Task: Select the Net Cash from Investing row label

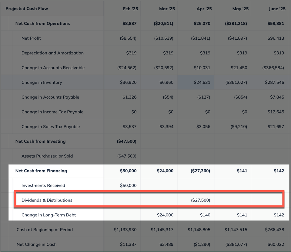Action: [x=40, y=141]
